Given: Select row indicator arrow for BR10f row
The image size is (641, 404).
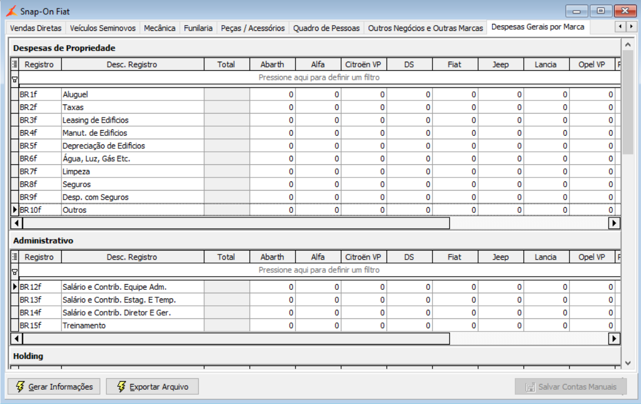Looking at the screenshot, I should [x=15, y=209].
